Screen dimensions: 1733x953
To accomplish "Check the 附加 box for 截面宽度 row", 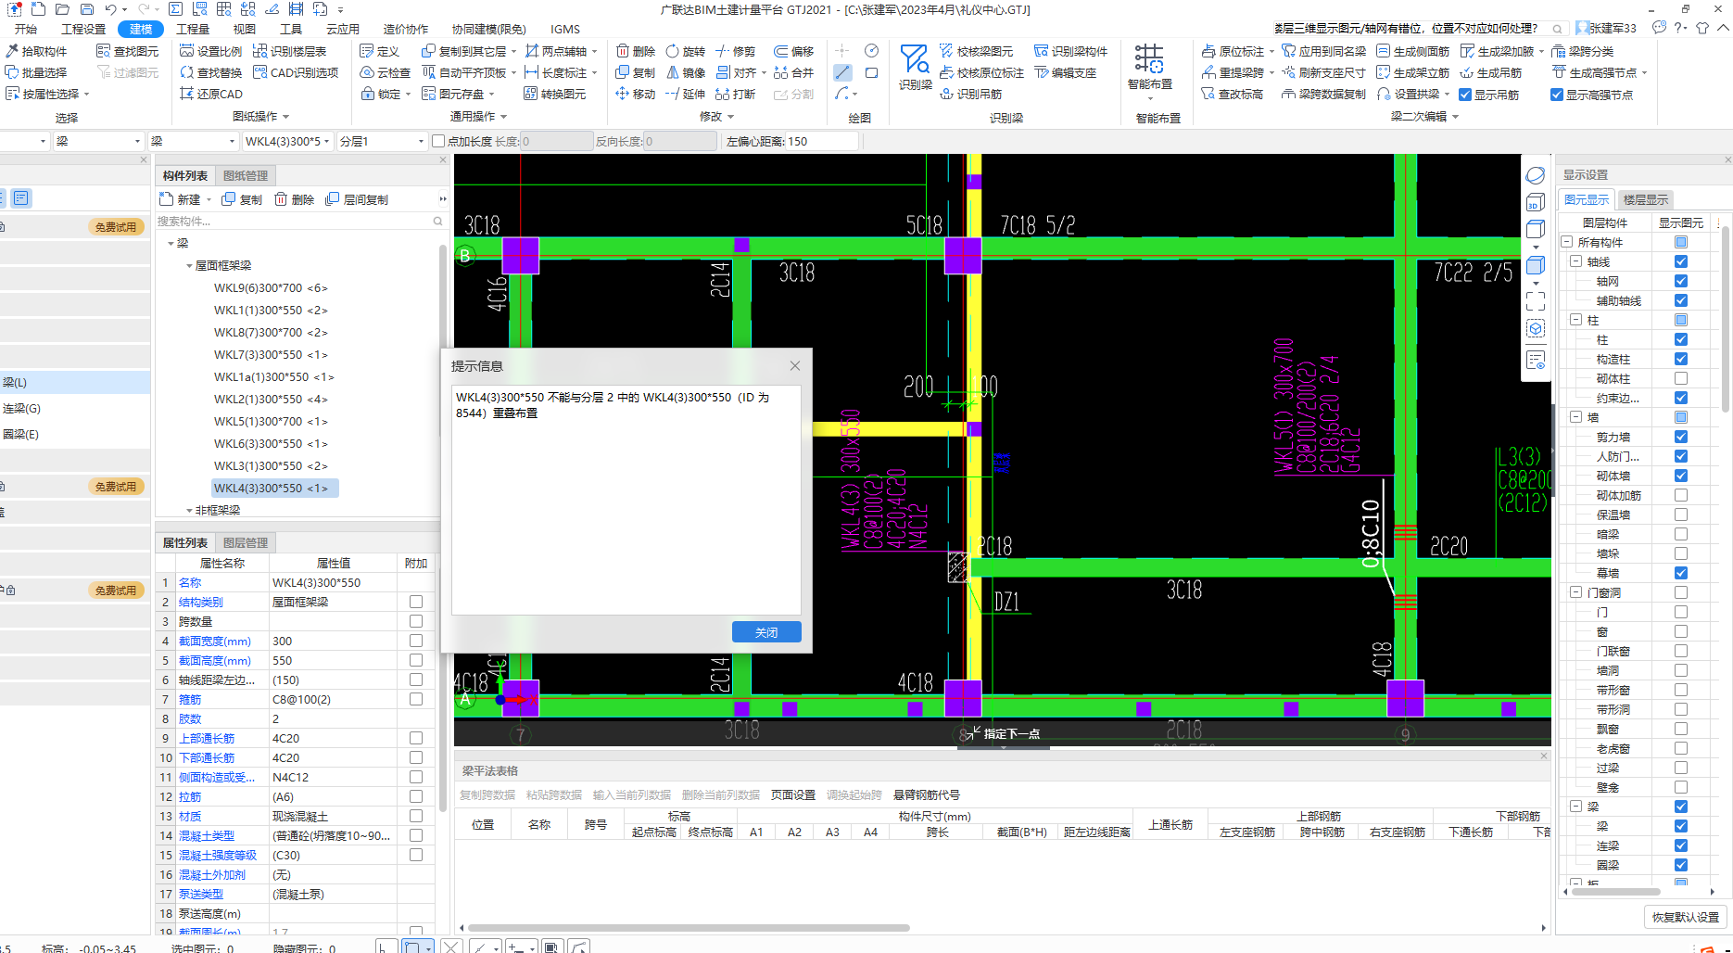I will coord(416,641).
